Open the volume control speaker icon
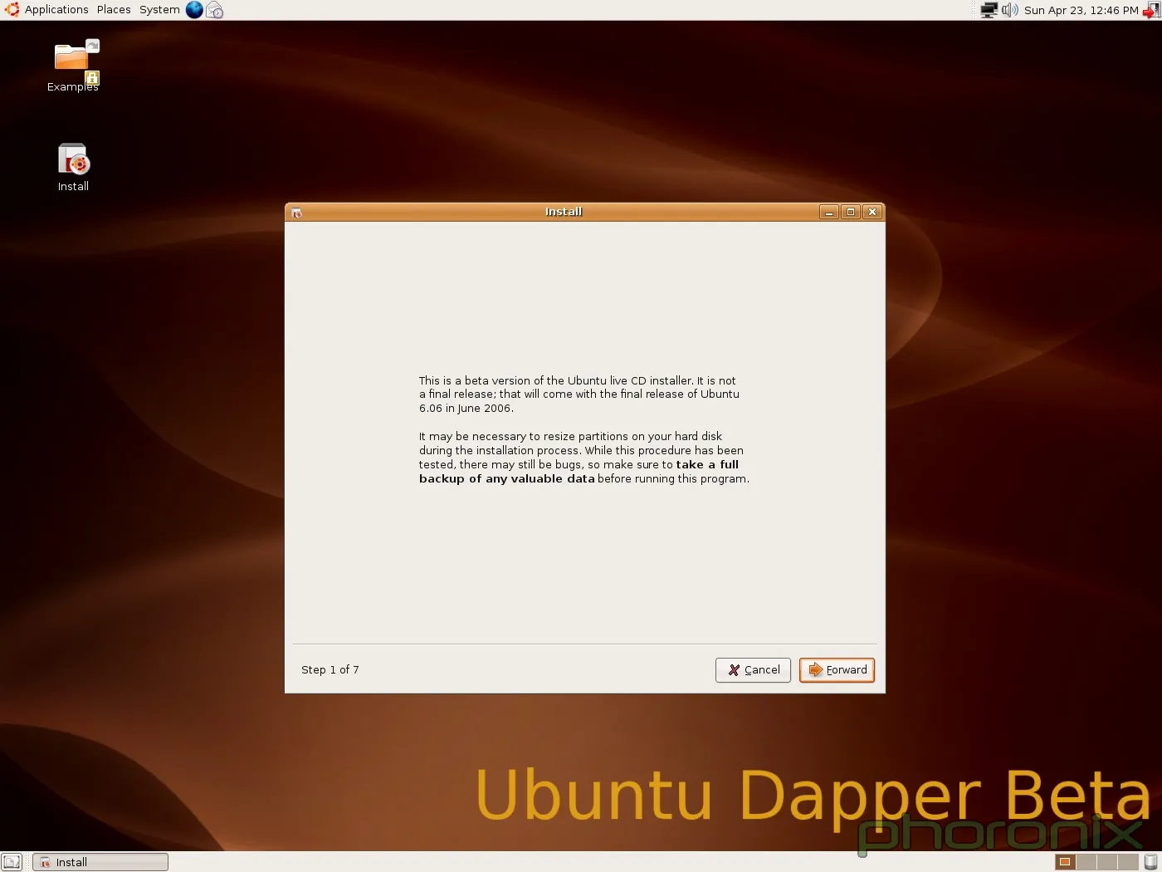Viewport: 1162px width, 872px height. tap(1009, 10)
